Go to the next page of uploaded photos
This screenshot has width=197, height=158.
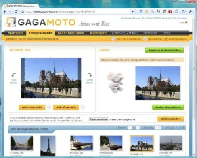click(138, 128)
